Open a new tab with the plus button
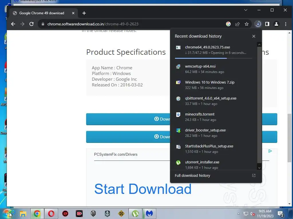Screen dimensions: 293x219 [84, 13]
